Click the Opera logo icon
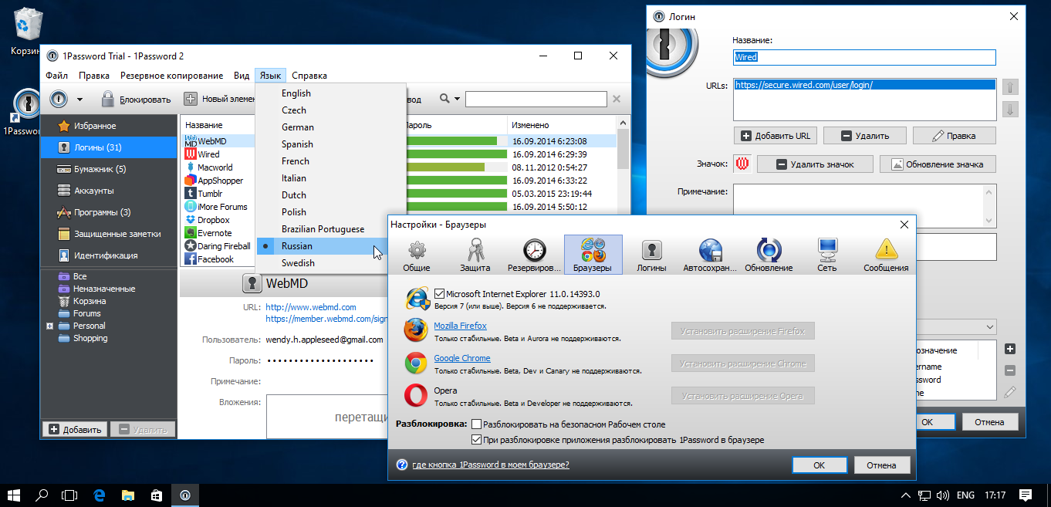 416,395
